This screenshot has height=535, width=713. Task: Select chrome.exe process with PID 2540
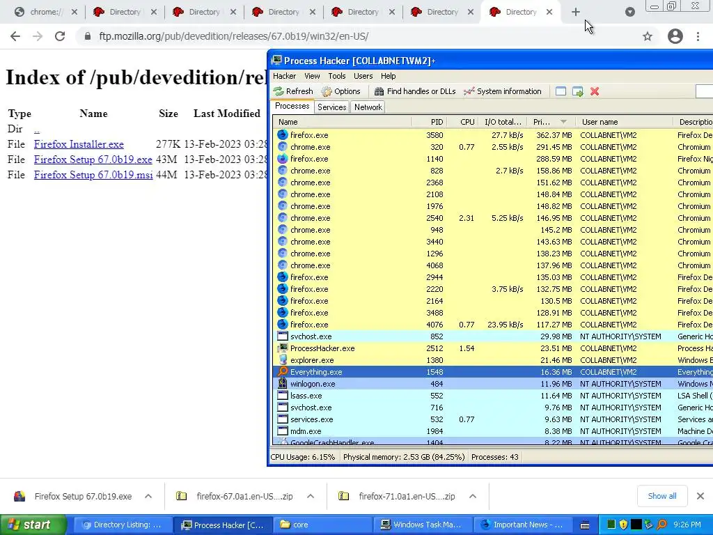(x=492, y=218)
